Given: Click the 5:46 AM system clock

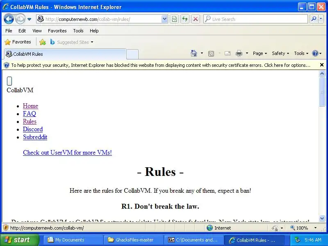Looking at the screenshot, I should tap(313, 240).
